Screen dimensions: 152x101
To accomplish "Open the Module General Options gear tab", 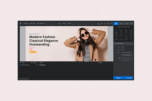I will (116, 23).
